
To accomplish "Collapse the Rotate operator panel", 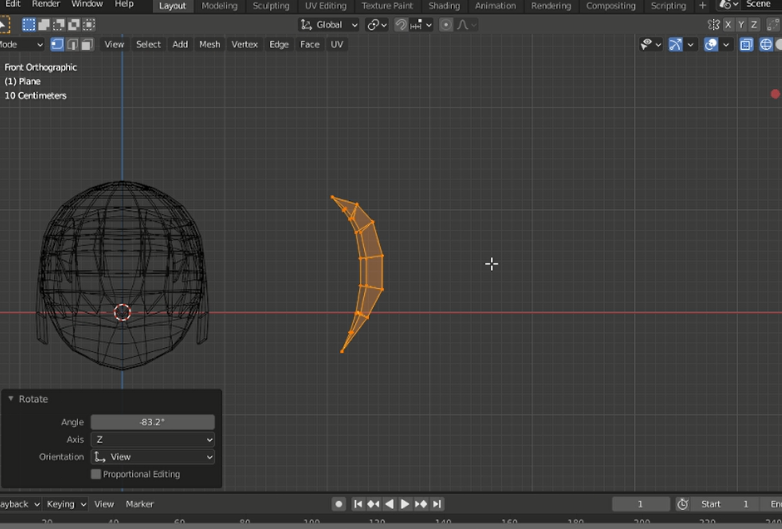I will (x=11, y=399).
